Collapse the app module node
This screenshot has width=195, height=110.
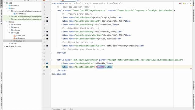(x=4, y=3)
